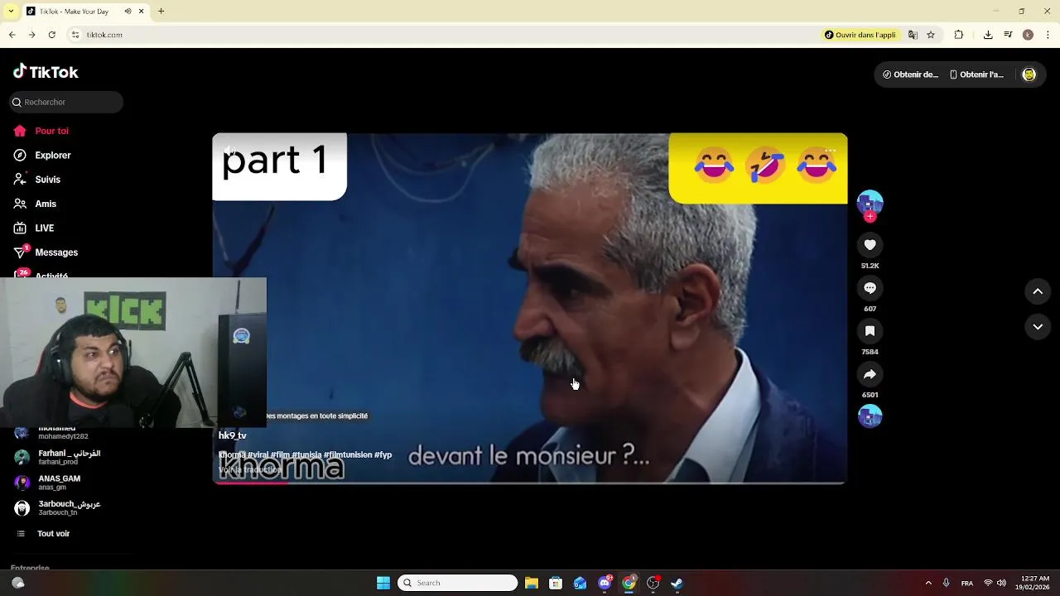This screenshot has height=596, width=1060.
Task: Follow creator with red plus badge
Action: pos(870,217)
